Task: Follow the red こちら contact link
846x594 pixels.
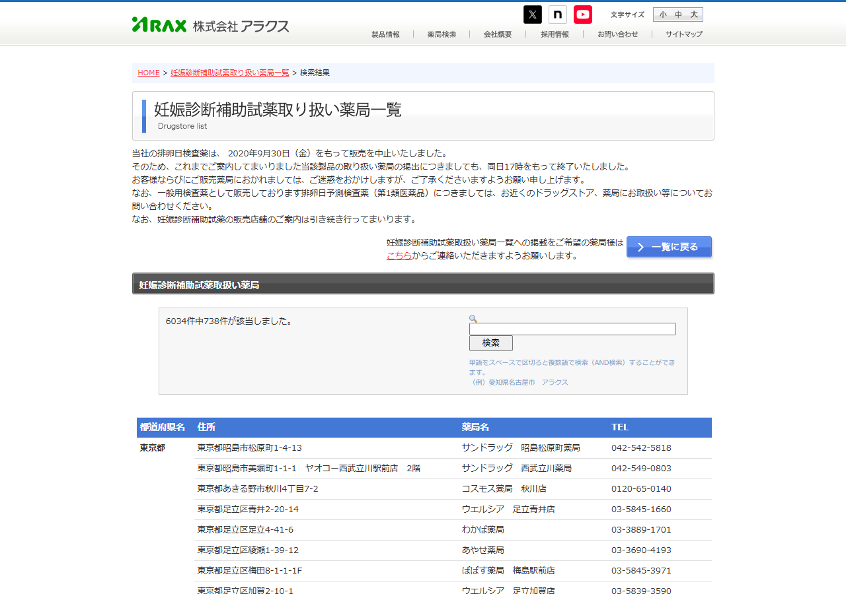Action: pos(399,255)
